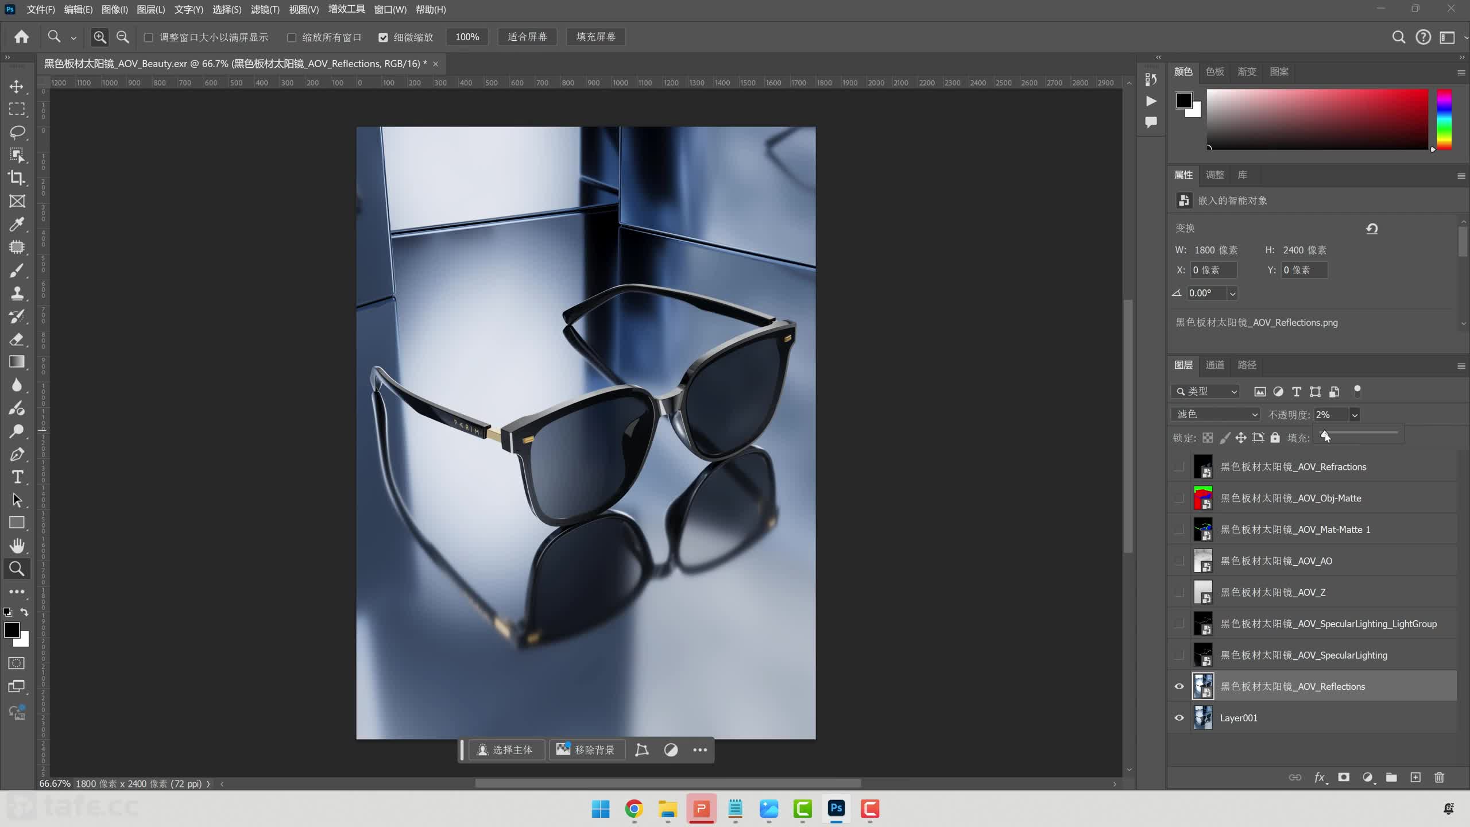
Task: Select the Lasso tool
Action: (17, 132)
